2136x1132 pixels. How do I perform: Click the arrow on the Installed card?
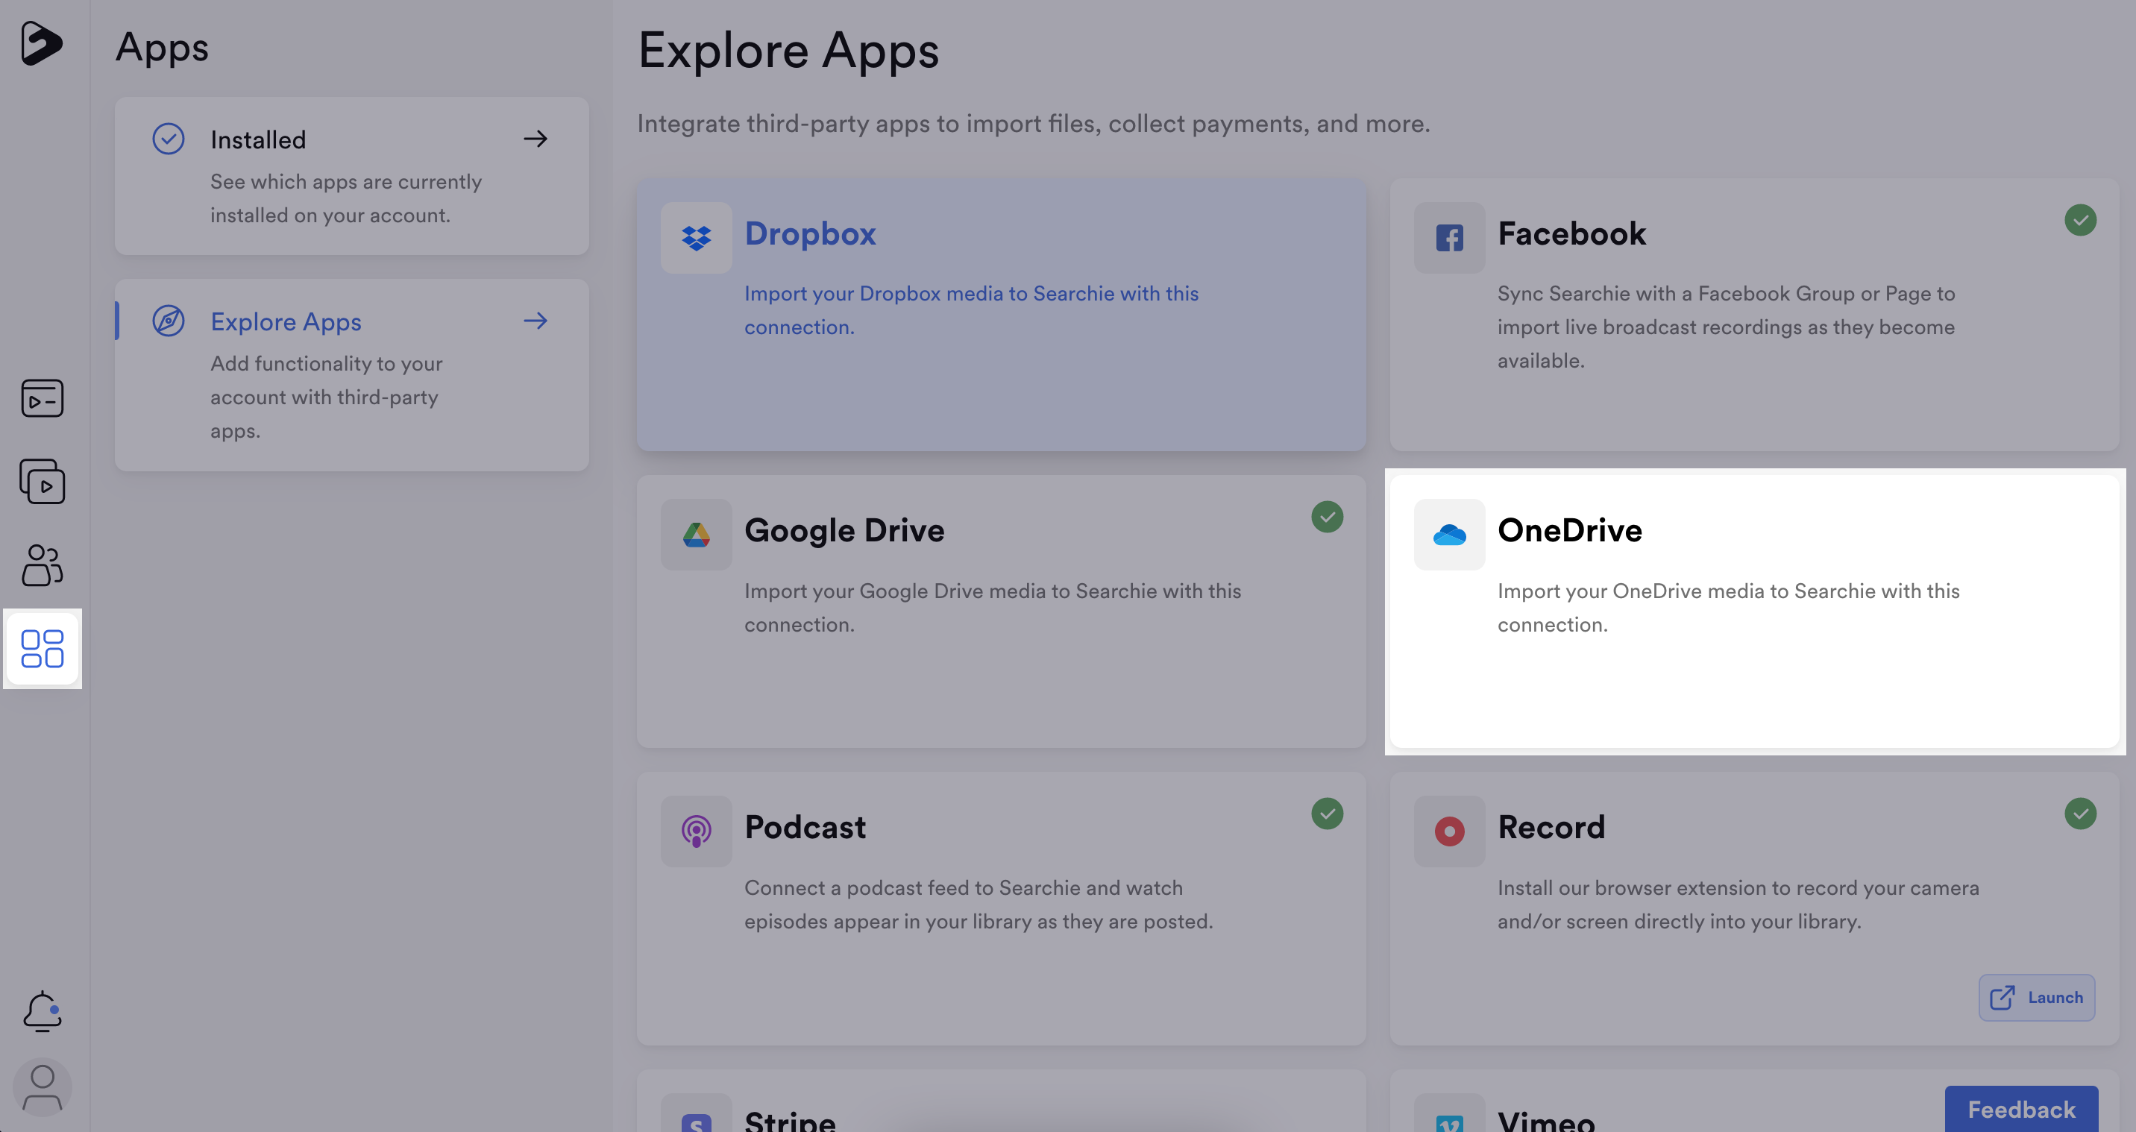coord(535,139)
